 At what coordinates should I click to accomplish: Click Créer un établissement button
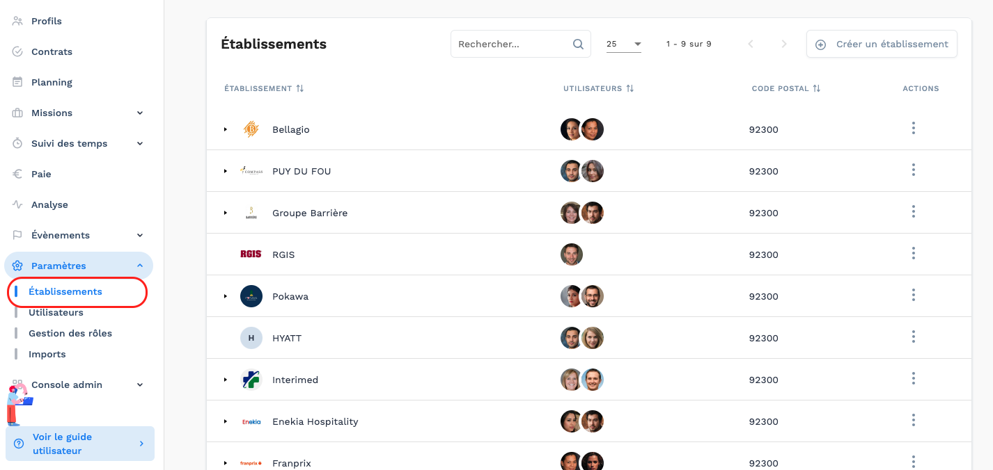coord(882,44)
